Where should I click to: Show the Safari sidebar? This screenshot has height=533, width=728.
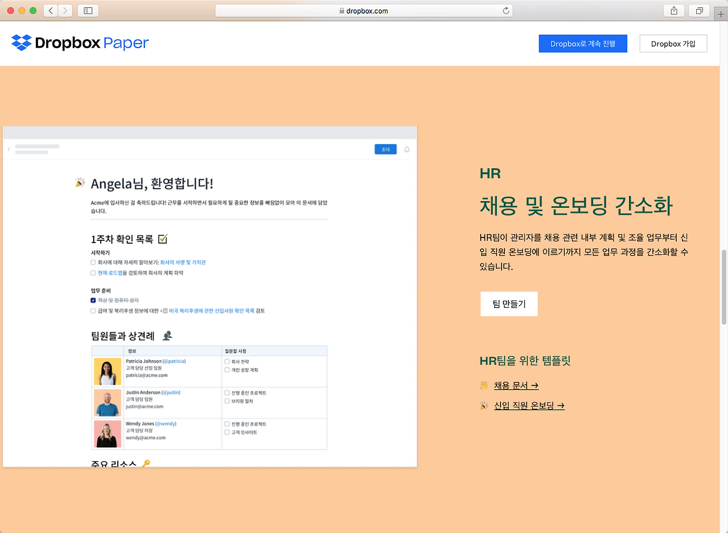[88, 10]
